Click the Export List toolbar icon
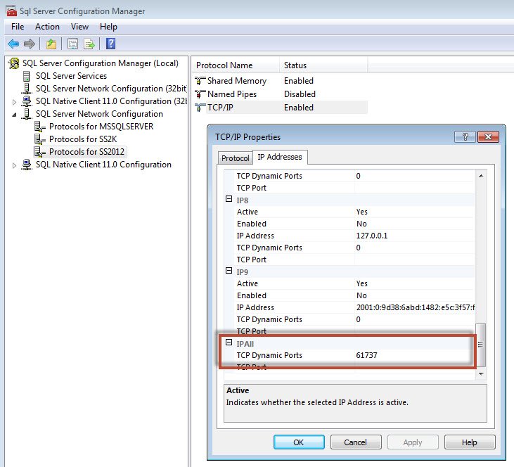Viewport: 514px width, 467px height. (89, 44)
